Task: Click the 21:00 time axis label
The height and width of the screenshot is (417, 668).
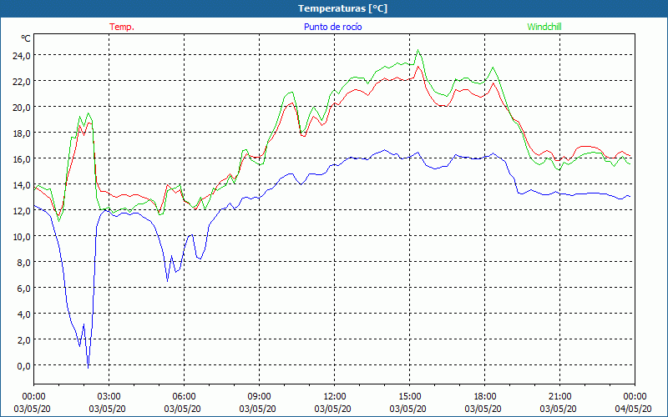Action: point(559,397)
